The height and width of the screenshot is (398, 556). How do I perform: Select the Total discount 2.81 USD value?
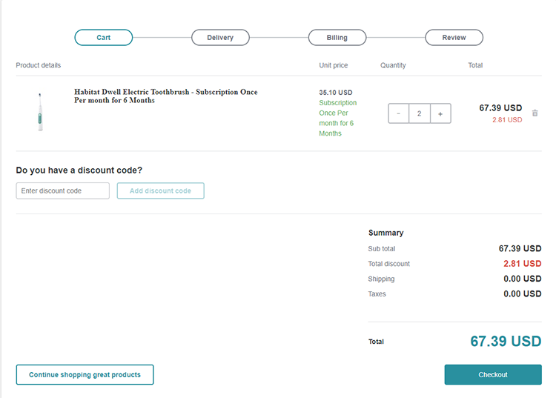(523, 264)
